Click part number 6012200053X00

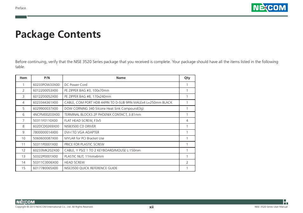(x=45, y=91)
